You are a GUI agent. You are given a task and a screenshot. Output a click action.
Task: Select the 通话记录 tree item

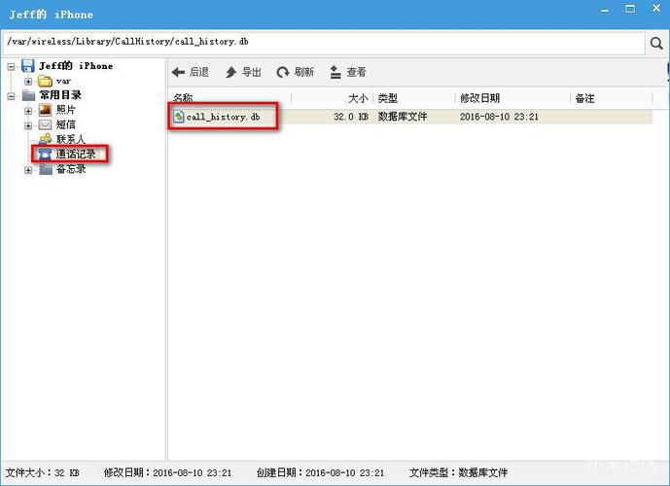pos(76,155)
